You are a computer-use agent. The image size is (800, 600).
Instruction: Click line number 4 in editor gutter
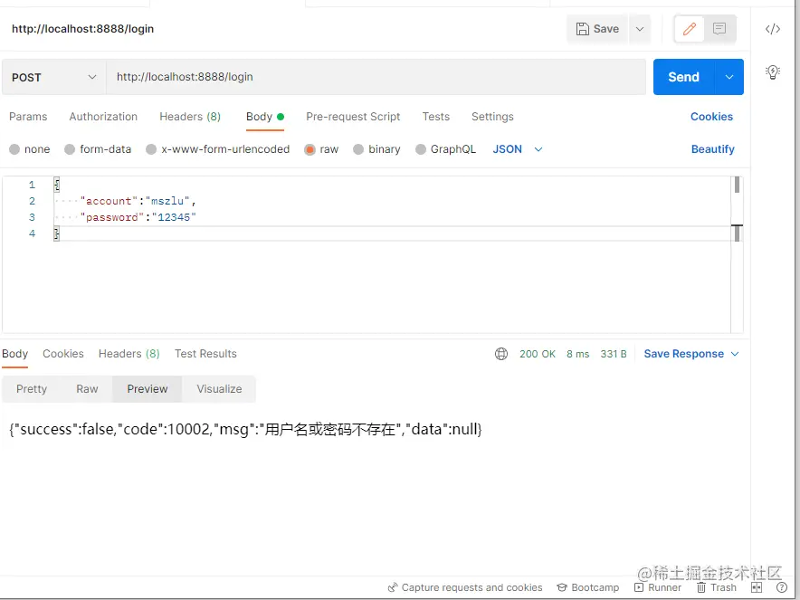coord(32,233)
